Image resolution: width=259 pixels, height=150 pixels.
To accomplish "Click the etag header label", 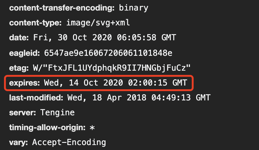I will 19,68.
